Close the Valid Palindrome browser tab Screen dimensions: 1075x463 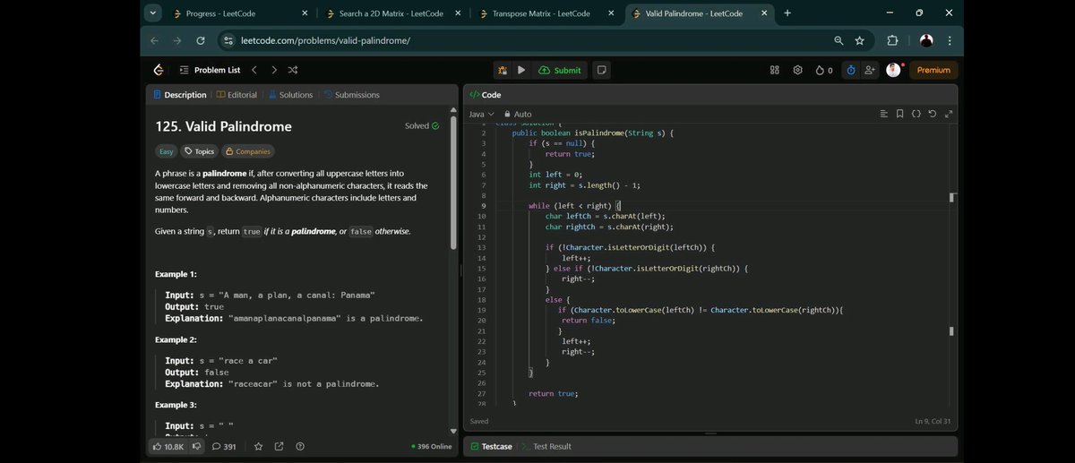point(764,13)
